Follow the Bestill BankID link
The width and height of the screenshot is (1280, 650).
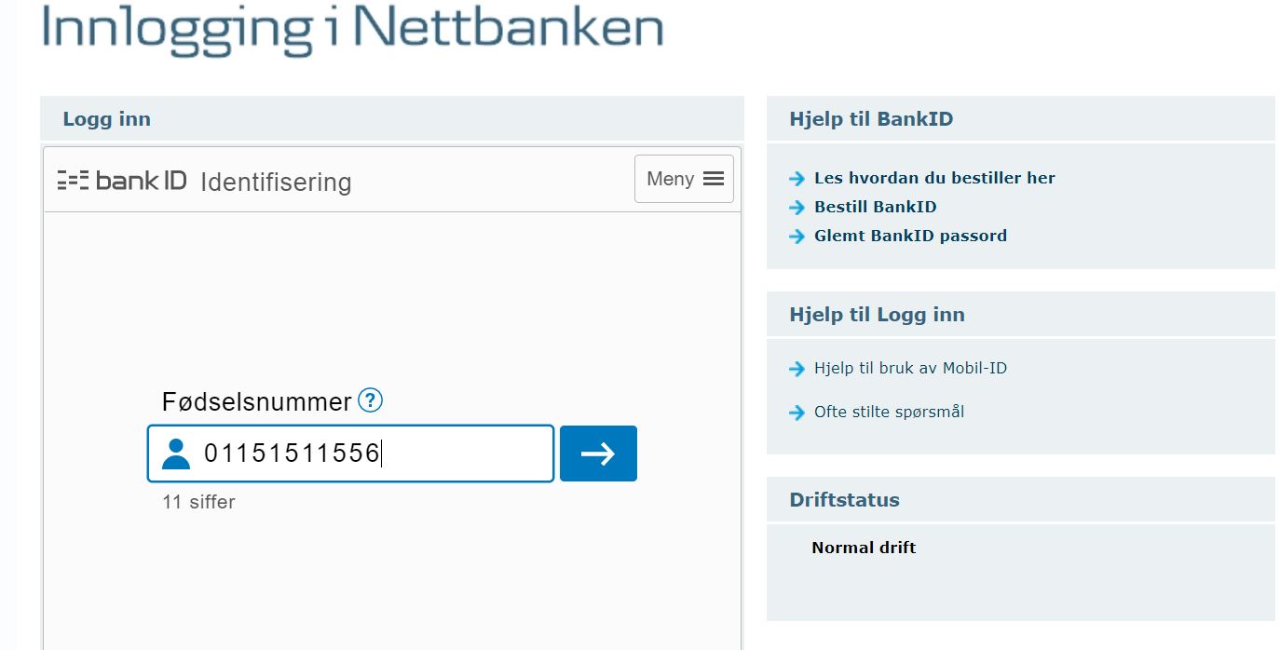(x=875, y=207)
